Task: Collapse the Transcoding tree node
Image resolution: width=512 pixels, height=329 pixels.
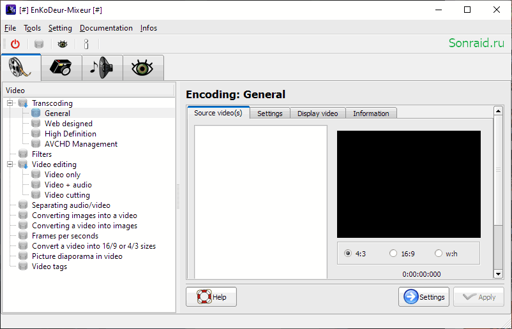Action: (x=10, y=103)
